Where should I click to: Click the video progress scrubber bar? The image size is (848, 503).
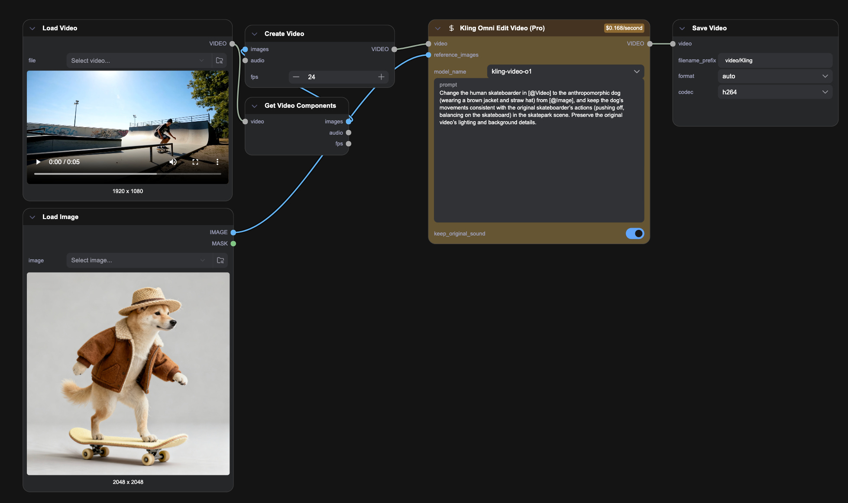coord(128,174)
